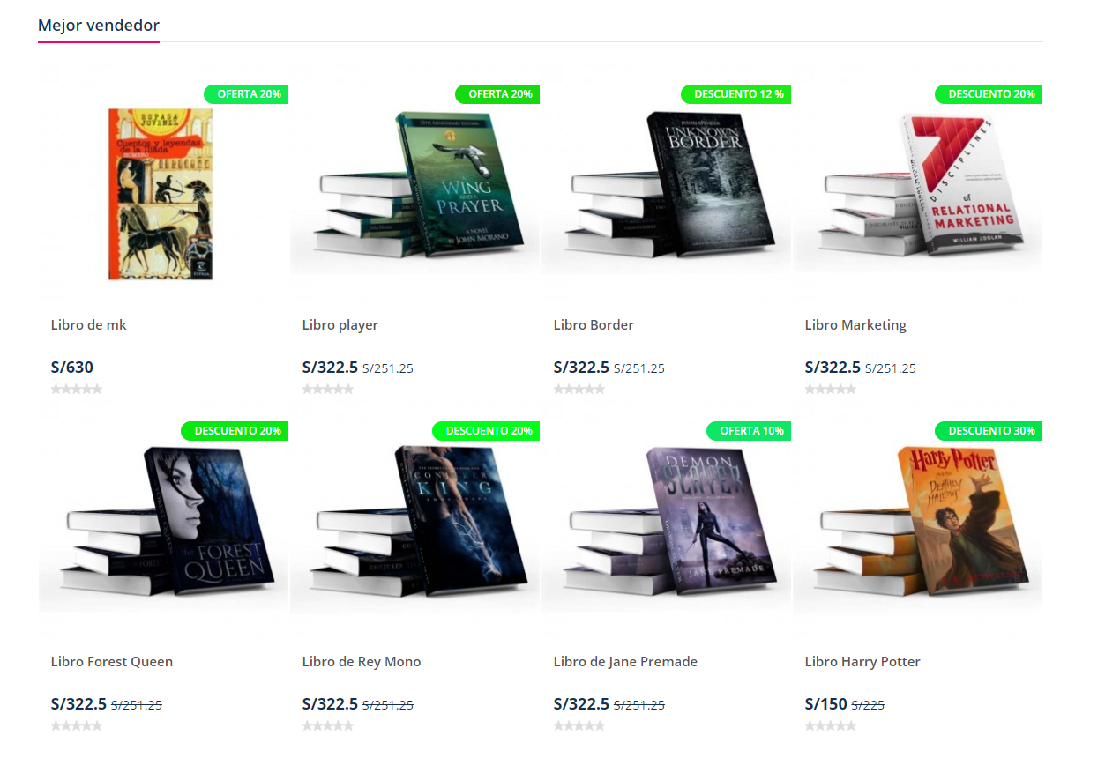Open the Libro player product link
This screenshot has height=758, width=1120.
pyautogui.click(x=340, y=325)
